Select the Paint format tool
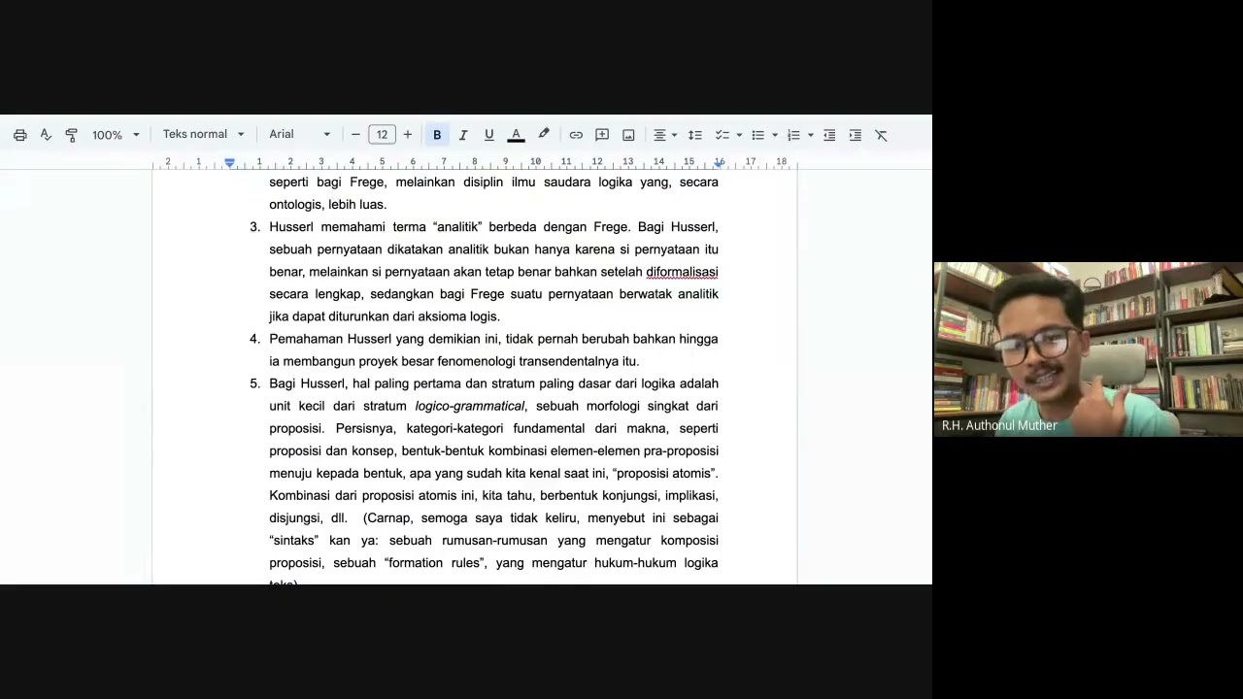This screenshot has width=1243, height=699. (71, 135)
